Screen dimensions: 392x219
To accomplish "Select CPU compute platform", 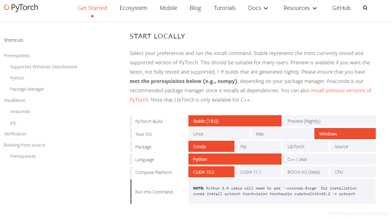I will [353, 172].
